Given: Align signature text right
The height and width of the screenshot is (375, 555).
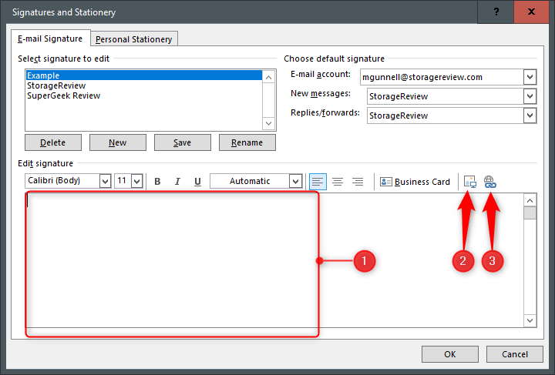Looking at the screenshot, I should click(358, 182).
